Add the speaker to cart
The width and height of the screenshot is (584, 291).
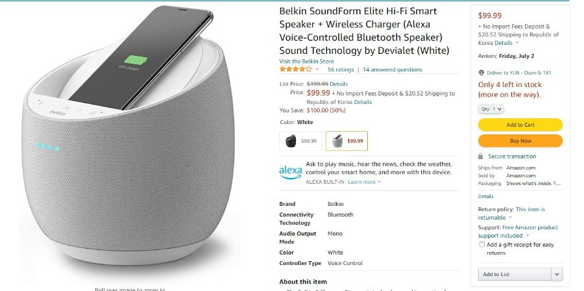pos(520,125)
